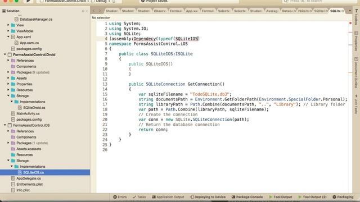This screenshot has height=202, width=360.
Task: Expand Droid References folder
Action: pos(8,61)
